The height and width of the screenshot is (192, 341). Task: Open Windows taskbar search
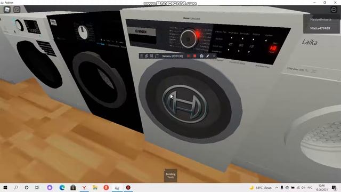pos(16,188)
